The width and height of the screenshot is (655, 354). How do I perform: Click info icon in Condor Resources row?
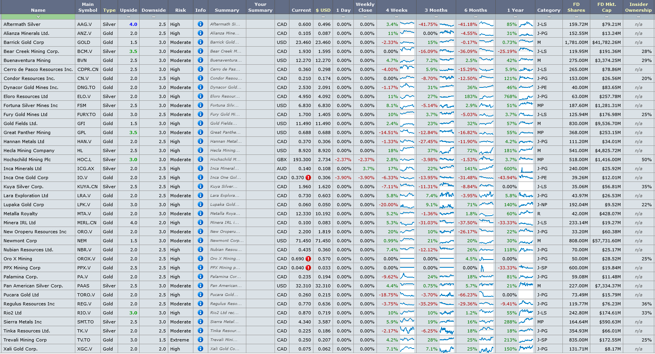point(200,78)
